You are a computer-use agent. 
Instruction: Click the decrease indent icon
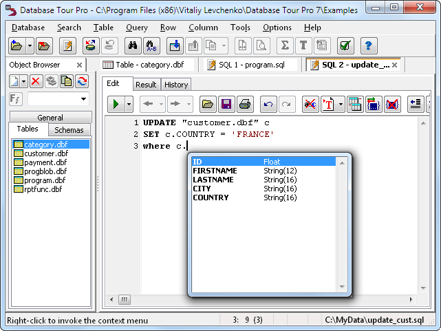(x=416, y=105)
